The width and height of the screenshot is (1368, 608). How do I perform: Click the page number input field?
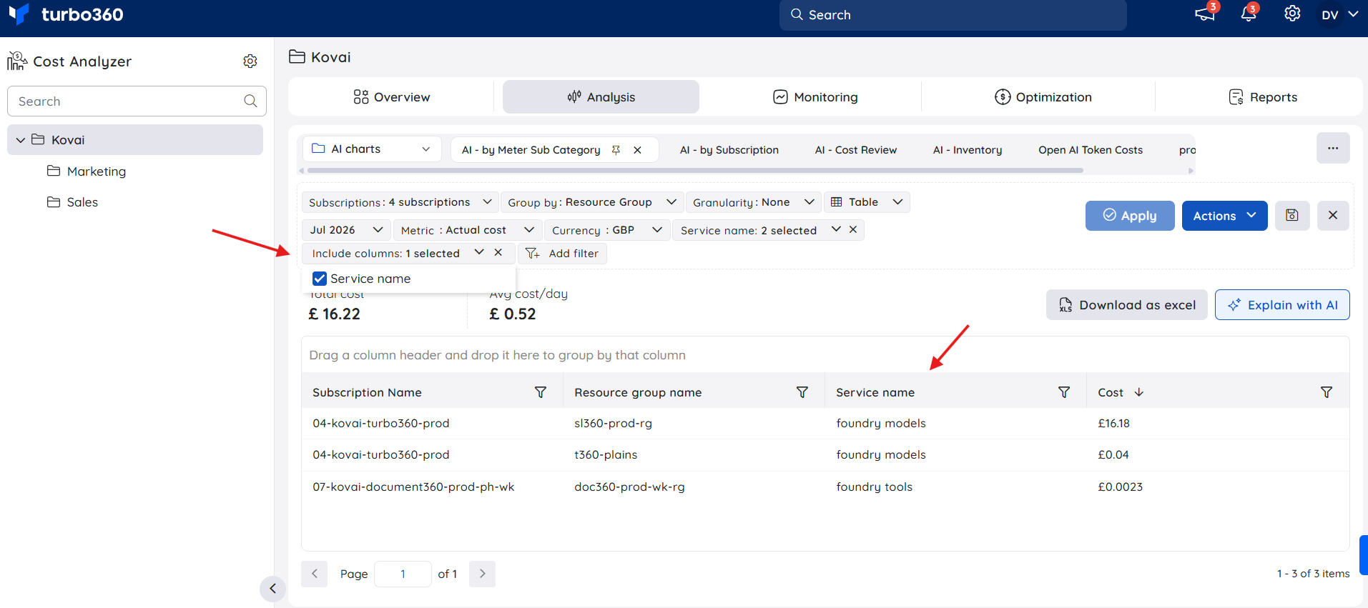tap(403, 574)
